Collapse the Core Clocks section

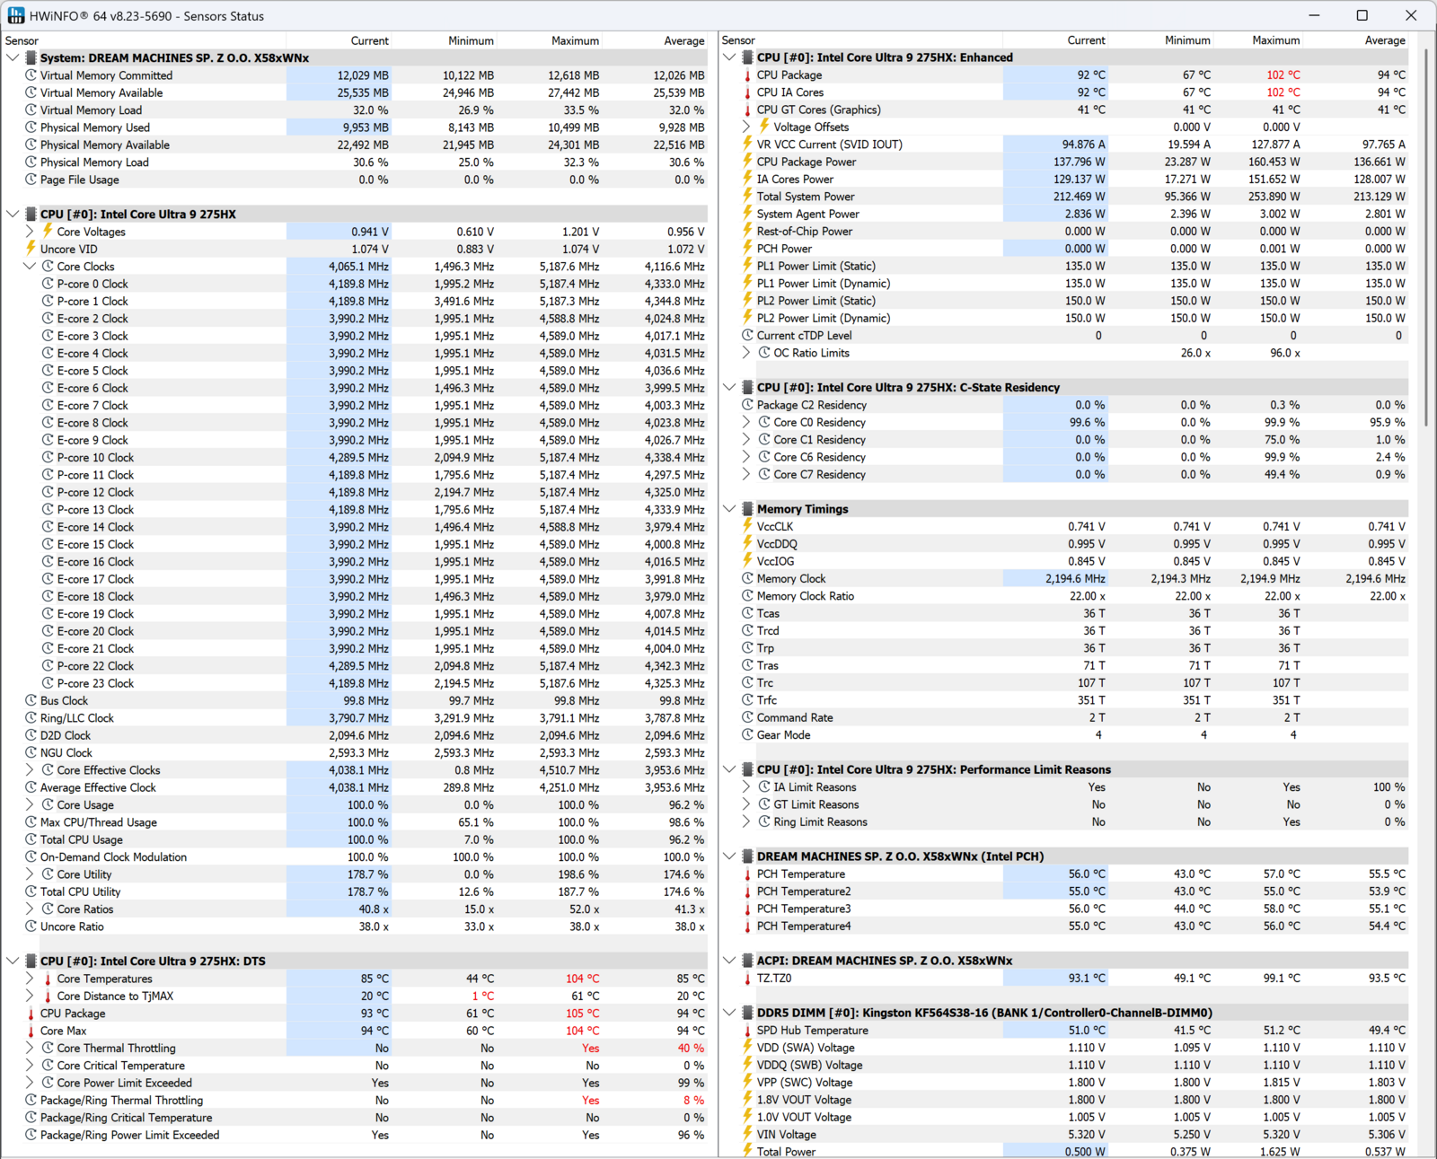click(30, 266)
